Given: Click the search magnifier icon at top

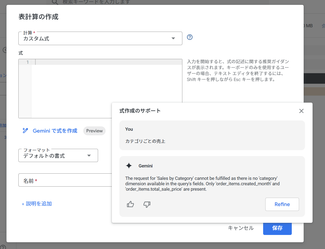Looking at the screenshot, I should click(55, 2).
